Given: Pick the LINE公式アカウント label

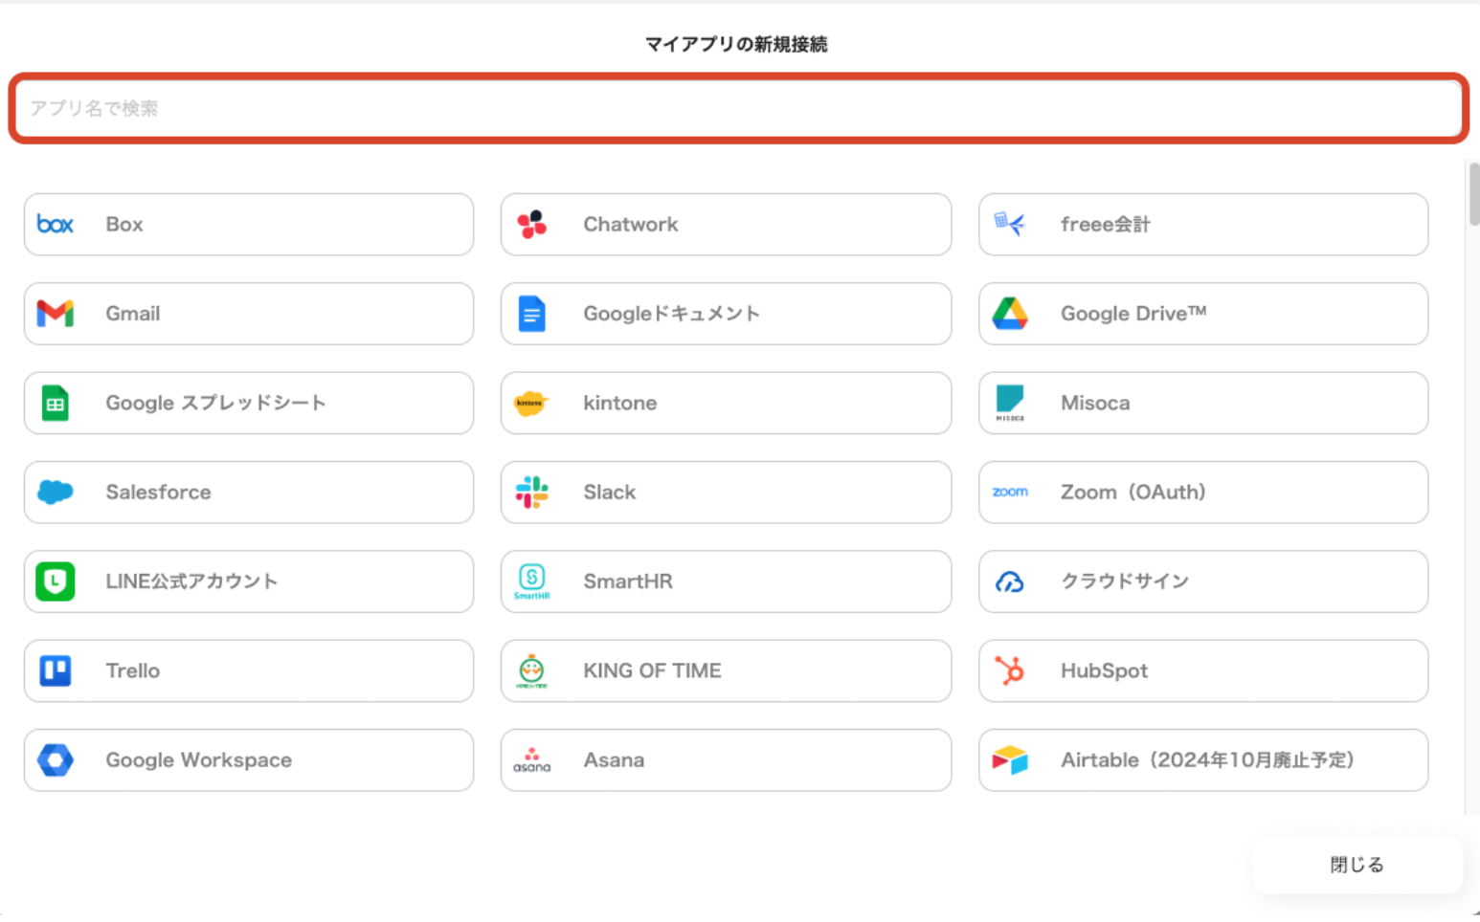Looking at the screenshot, I should tap(191, 582).
